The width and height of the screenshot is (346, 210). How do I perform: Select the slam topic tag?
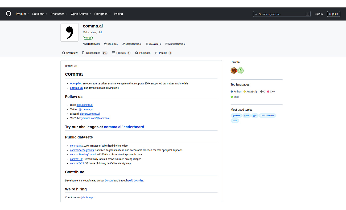[x=235, y=121]
